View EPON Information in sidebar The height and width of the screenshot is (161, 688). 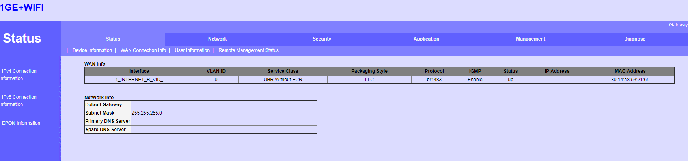[21, 123]
